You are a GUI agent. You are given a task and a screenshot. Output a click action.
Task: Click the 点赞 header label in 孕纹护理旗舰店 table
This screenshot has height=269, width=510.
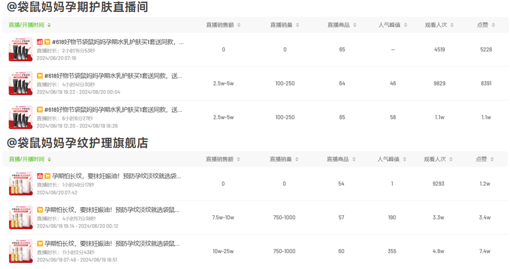click(x=481, y=159)
